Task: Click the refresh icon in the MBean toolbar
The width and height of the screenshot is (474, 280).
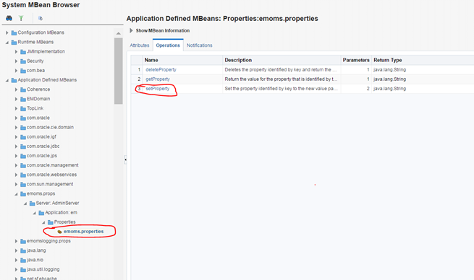Action: [41, 18]
